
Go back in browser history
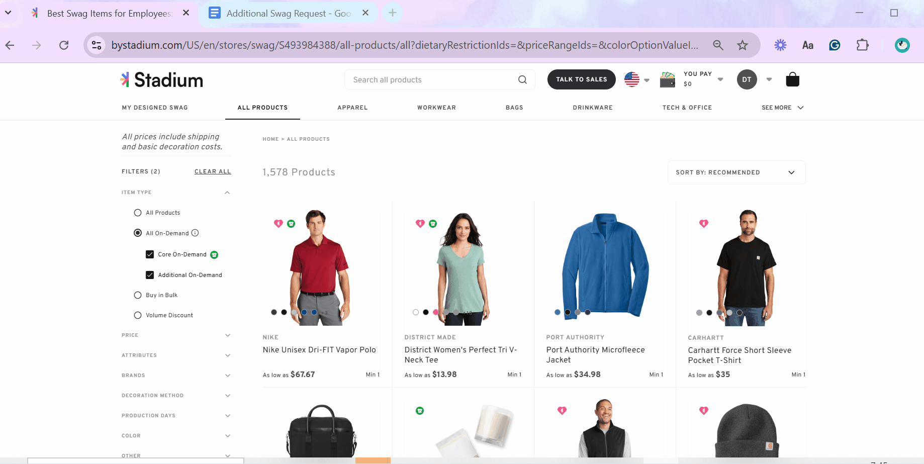[x=10, y=45]
